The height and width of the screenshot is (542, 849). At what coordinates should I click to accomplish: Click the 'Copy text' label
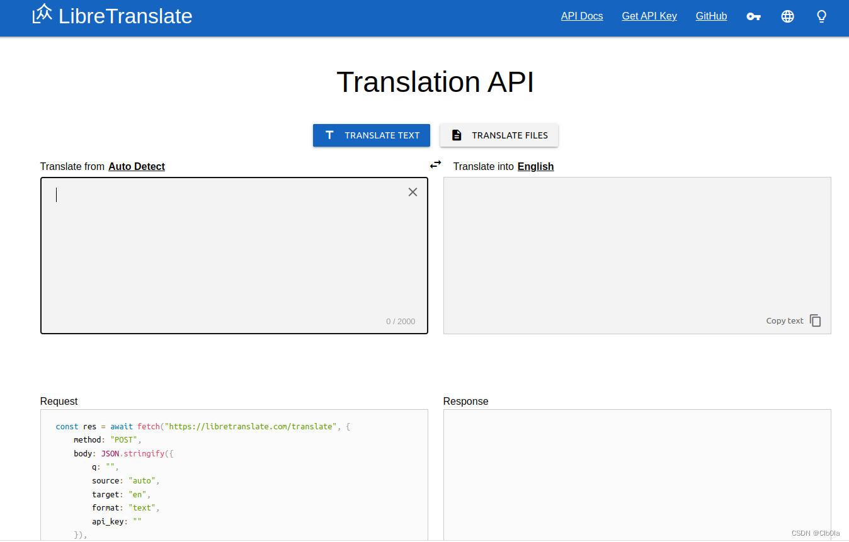point(785,321)
